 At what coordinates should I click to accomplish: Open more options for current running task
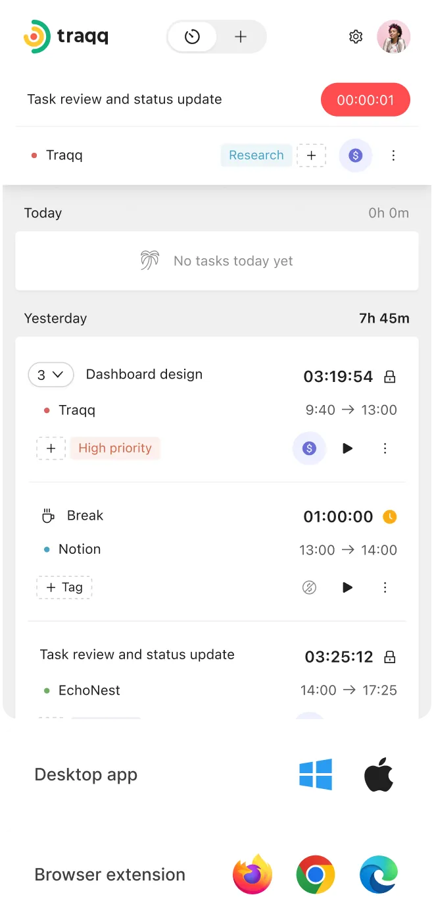[x=393, y=155]
